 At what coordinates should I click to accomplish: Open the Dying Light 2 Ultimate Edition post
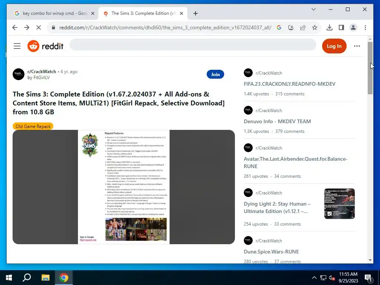[x=277, y=207]
